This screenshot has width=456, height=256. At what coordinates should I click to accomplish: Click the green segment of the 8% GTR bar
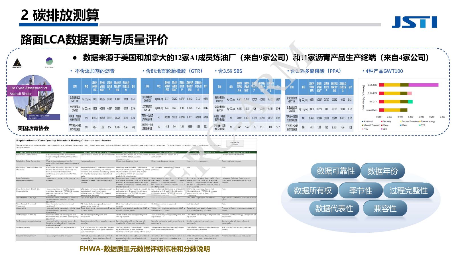[410, 102]
